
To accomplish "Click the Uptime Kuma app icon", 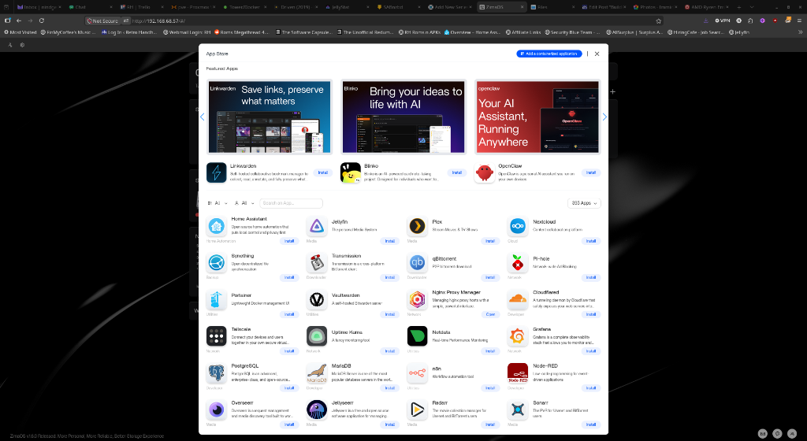I will point(317,337).
